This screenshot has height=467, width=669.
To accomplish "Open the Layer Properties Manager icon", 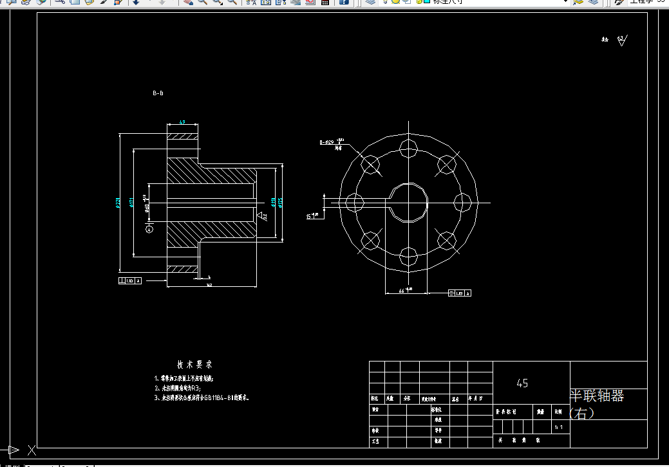I will [370, 2].
